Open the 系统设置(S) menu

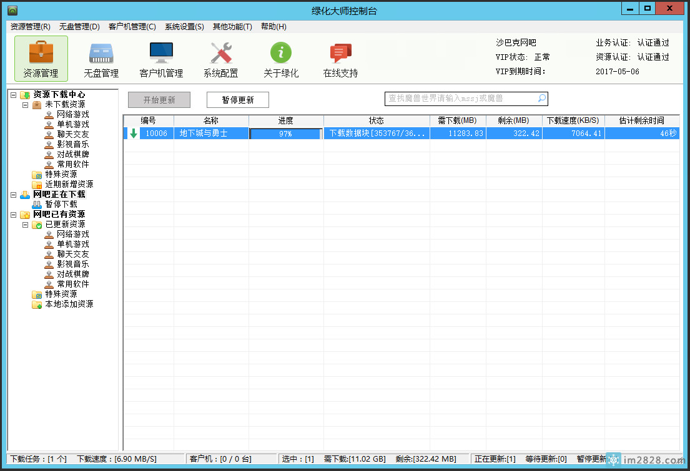[184, 27]
